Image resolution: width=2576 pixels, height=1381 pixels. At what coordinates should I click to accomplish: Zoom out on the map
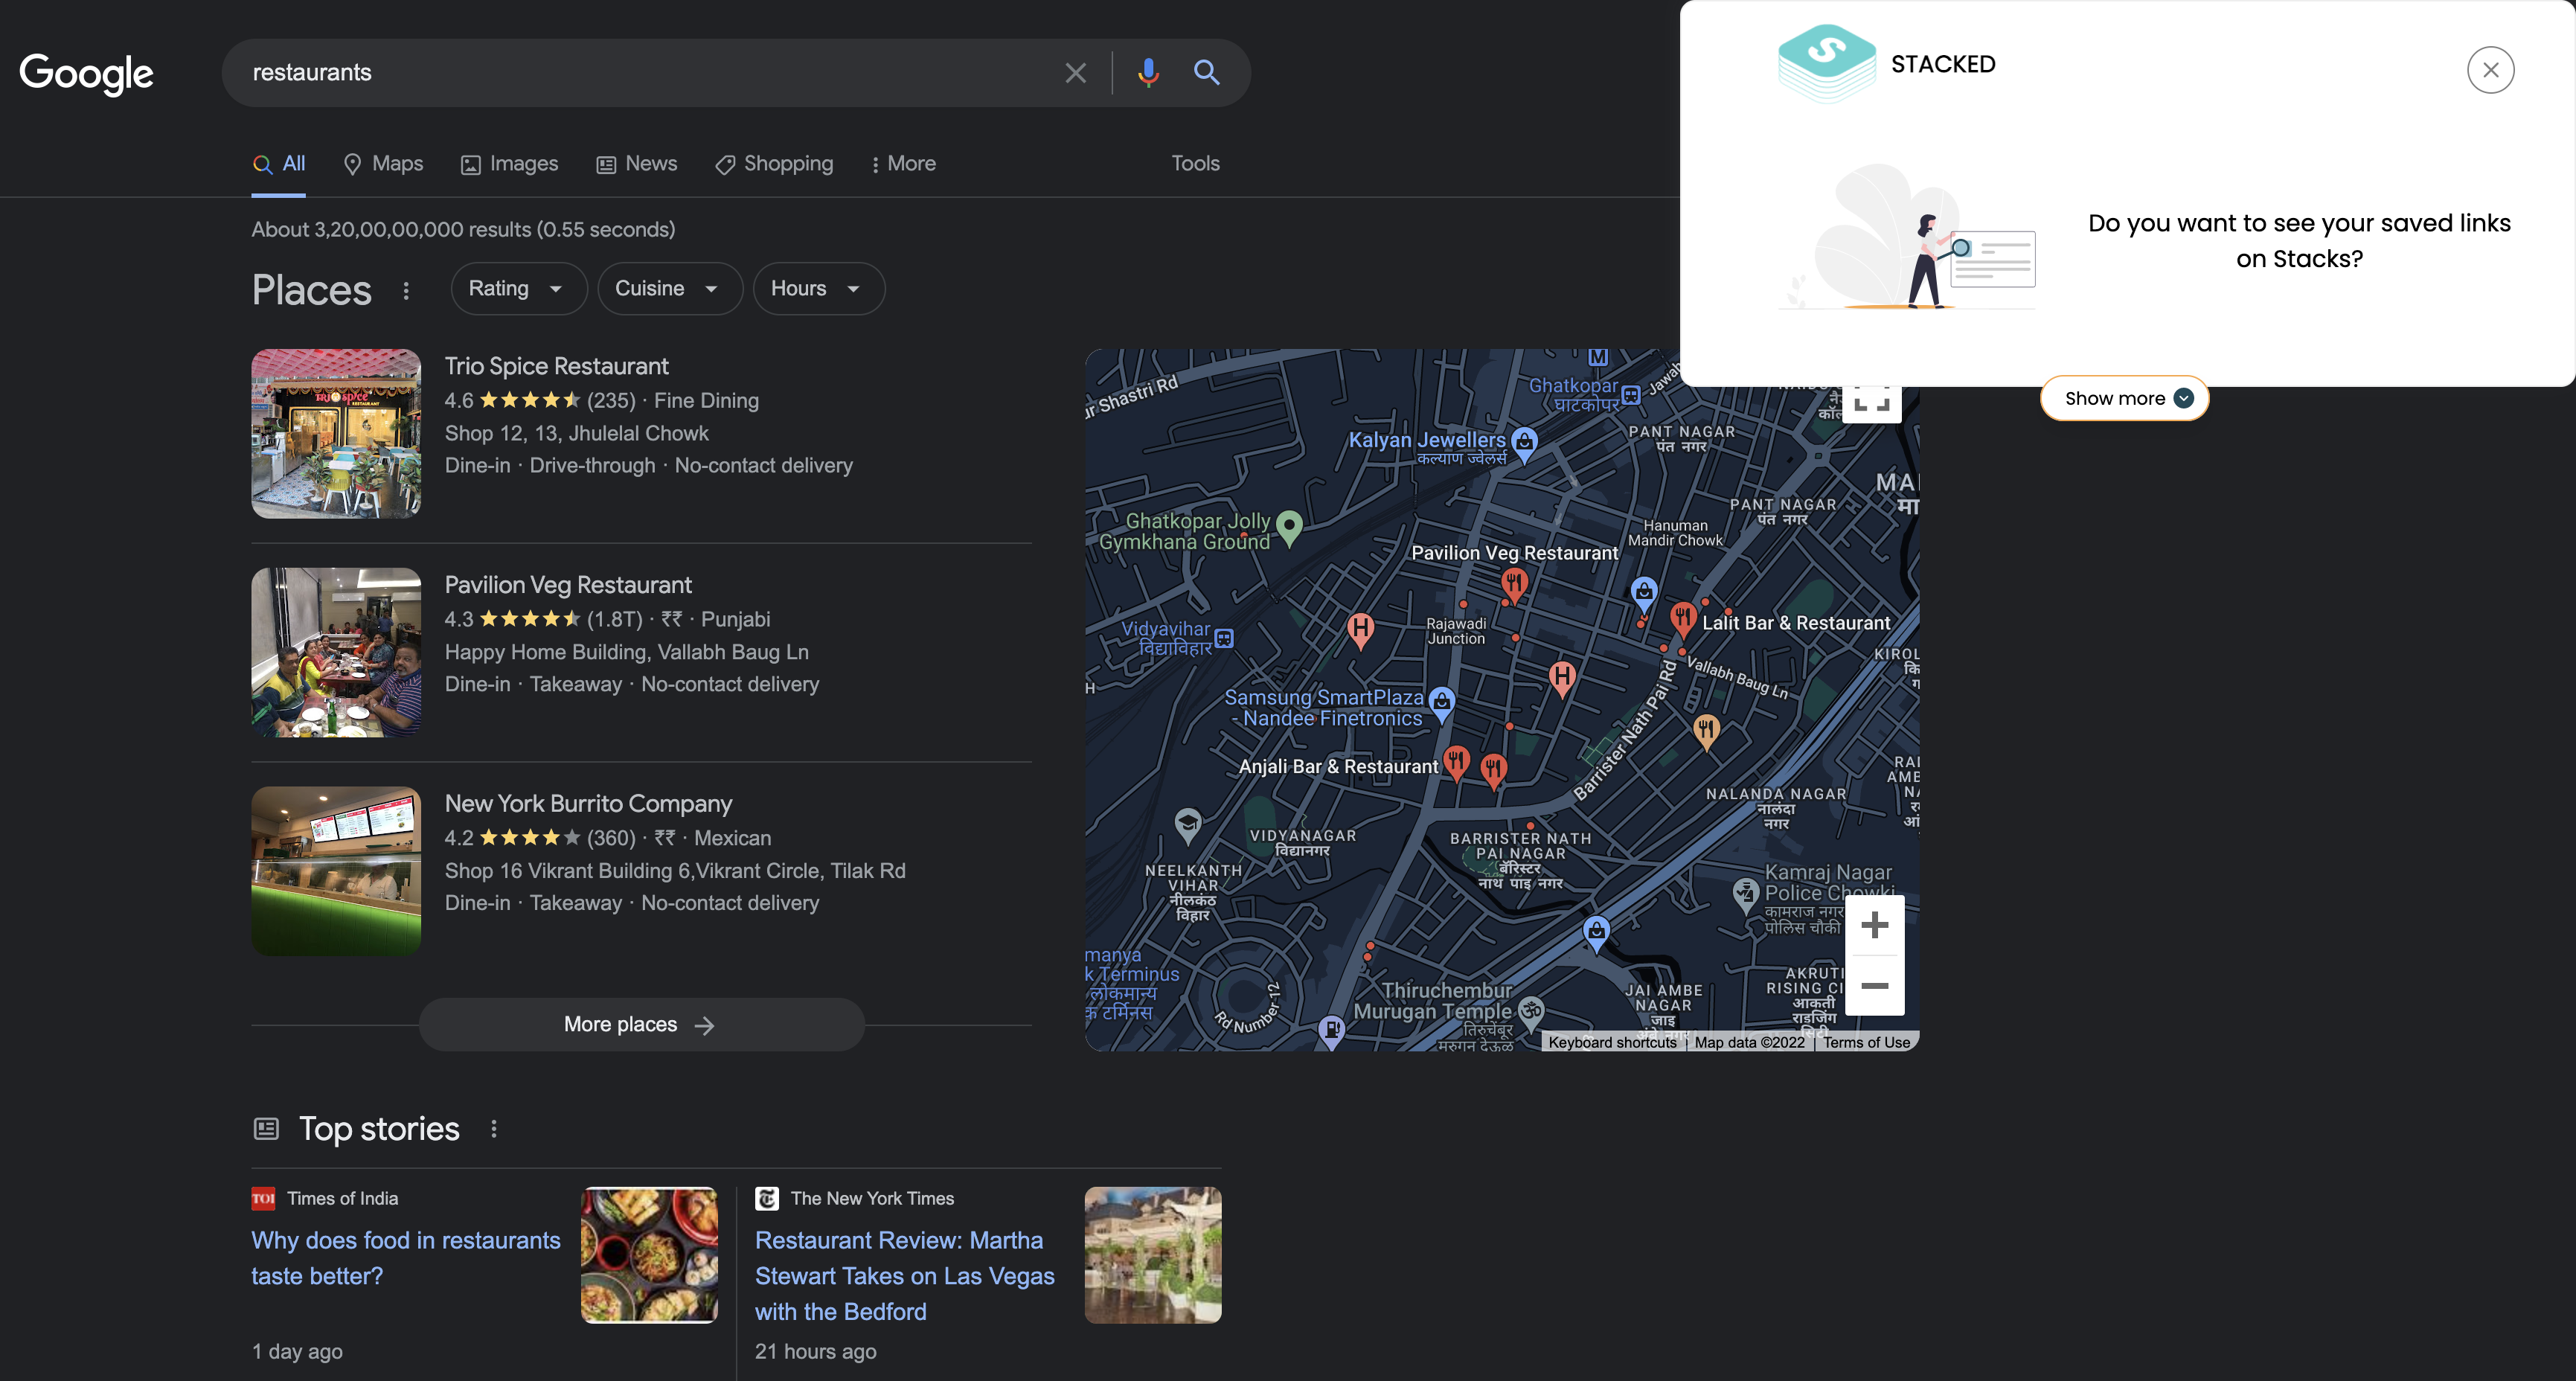[1874, 986]
